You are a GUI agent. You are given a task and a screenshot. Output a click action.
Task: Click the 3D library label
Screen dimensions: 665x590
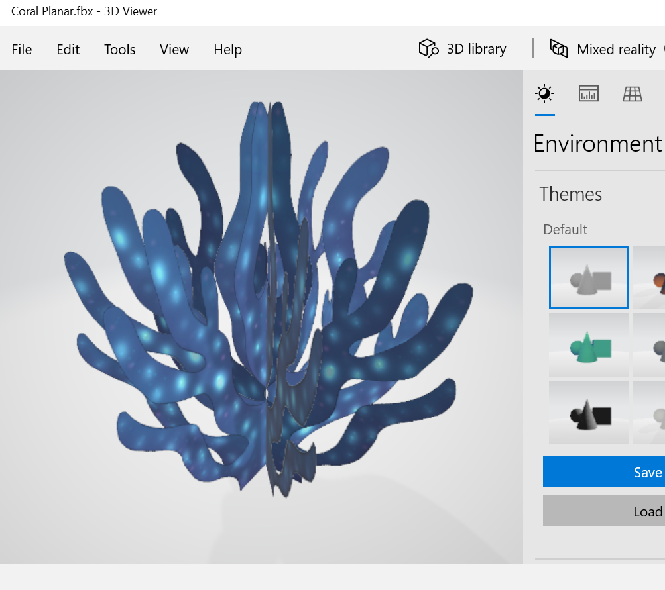[476, 49]
